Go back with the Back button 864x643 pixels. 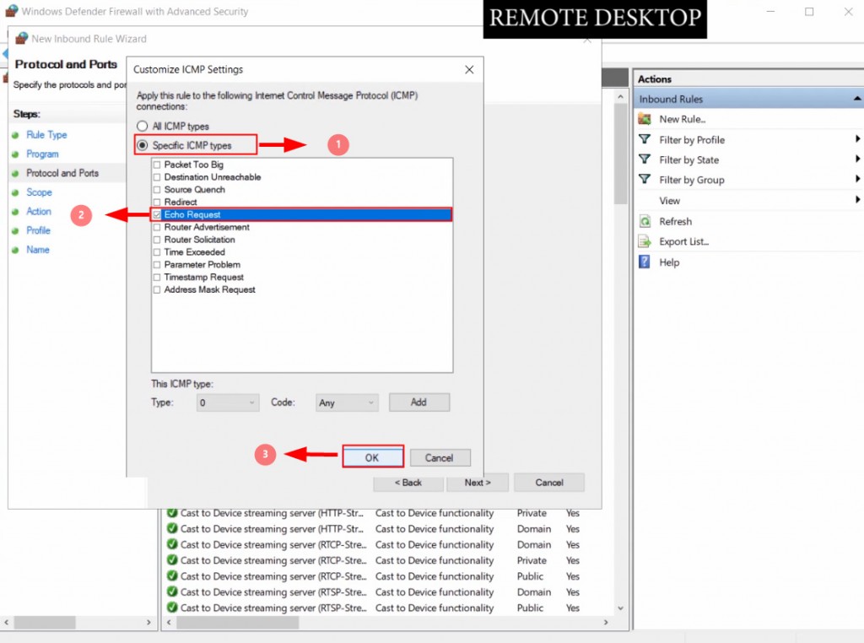coord(408,483)
